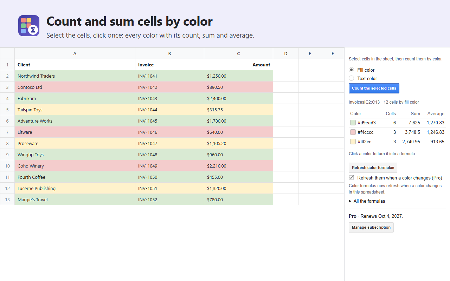The width and height of the screenshot is (450, 281).
Task: Click Refresh color formulas button
Action: (373, 168)
